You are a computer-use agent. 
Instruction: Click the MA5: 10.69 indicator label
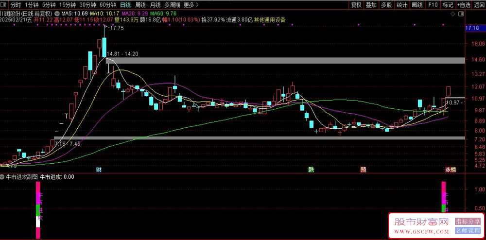click(x=74, y=14)
